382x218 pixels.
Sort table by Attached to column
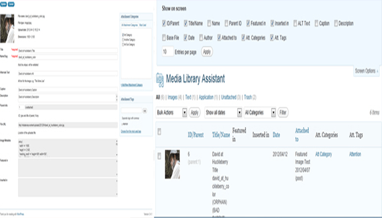tap(302, 135)
